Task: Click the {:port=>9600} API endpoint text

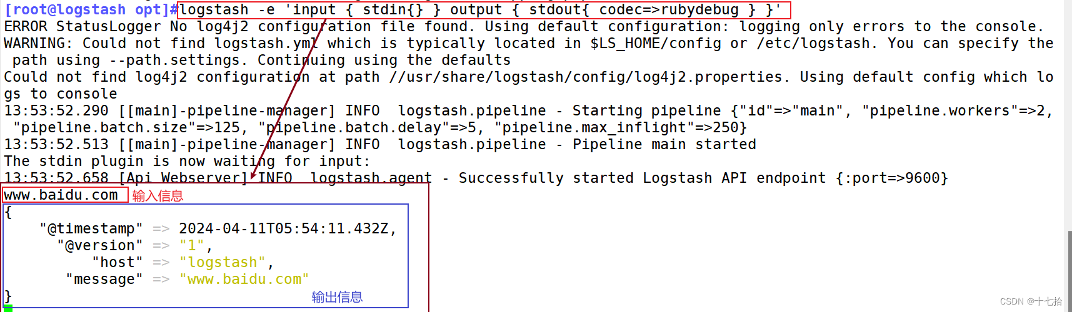Action: [891, 178]
